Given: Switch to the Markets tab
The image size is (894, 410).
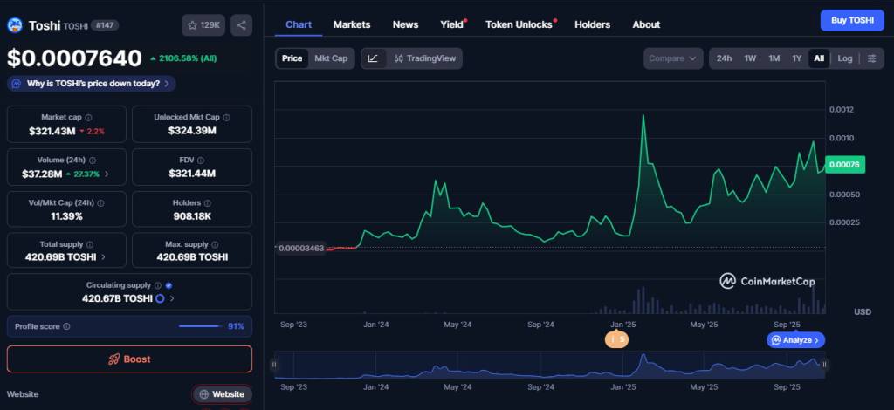Looking at the screenshot, I should (352, 24).
